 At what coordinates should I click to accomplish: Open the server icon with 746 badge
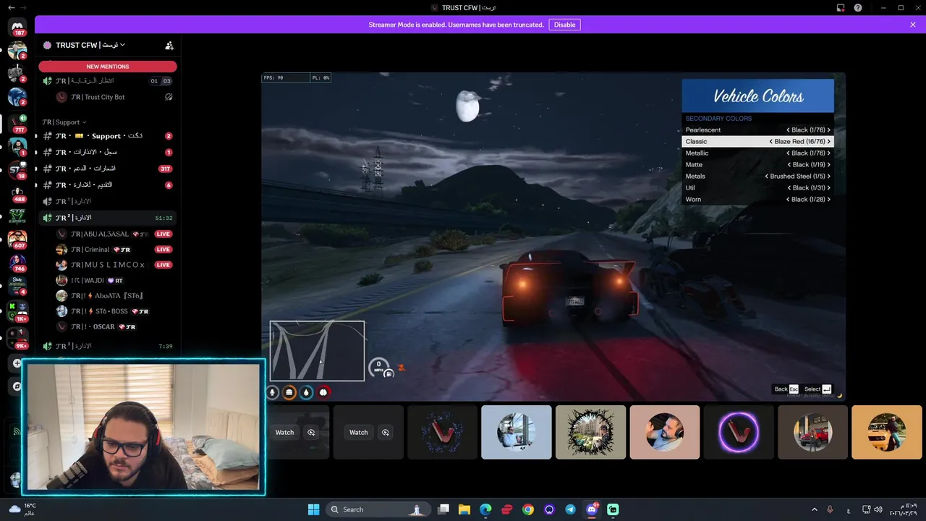pyautogui.click(x=18, y=262)
